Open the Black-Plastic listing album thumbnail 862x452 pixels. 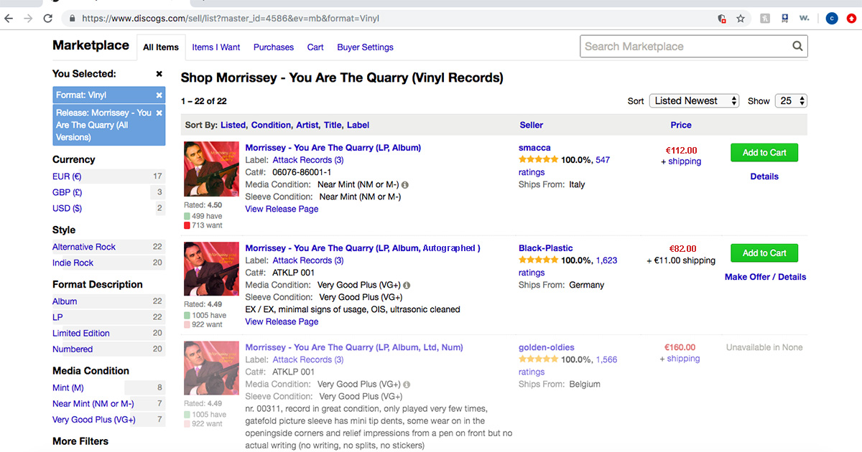point(211,270)
